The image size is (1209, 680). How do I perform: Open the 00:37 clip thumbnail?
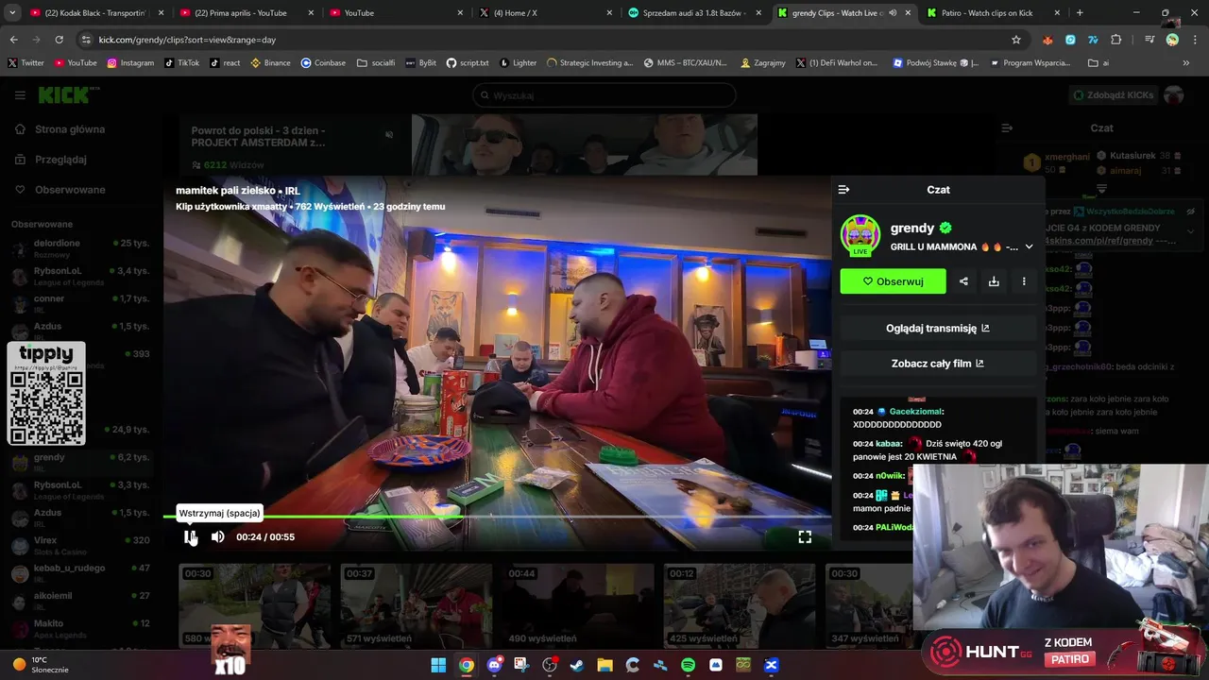click(x=417, y=605)
